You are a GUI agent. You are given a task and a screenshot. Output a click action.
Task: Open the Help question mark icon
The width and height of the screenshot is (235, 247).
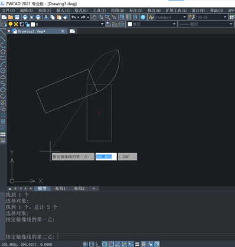[x=143, y=17]
